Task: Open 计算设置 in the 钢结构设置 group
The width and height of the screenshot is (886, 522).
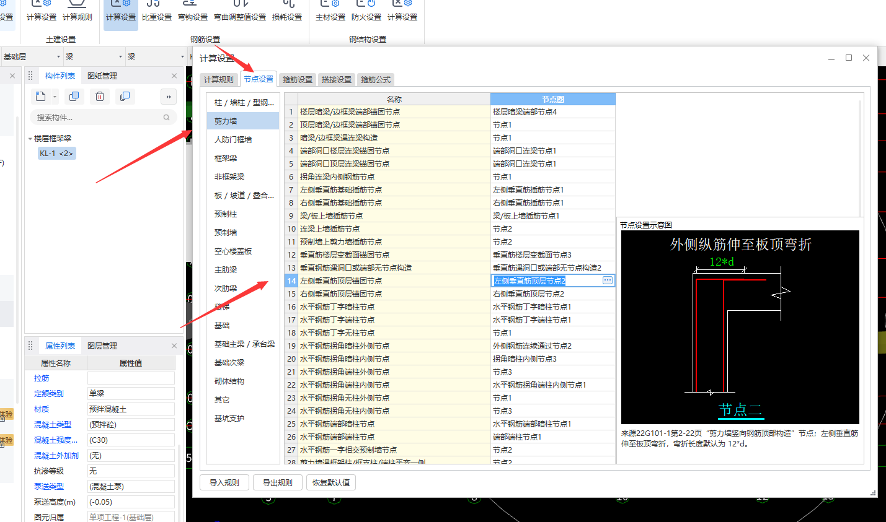Action: (x=402, y=12)
